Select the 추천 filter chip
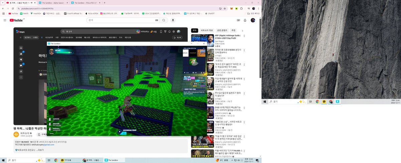Screen dimensions: 401x163 (234, 30)
